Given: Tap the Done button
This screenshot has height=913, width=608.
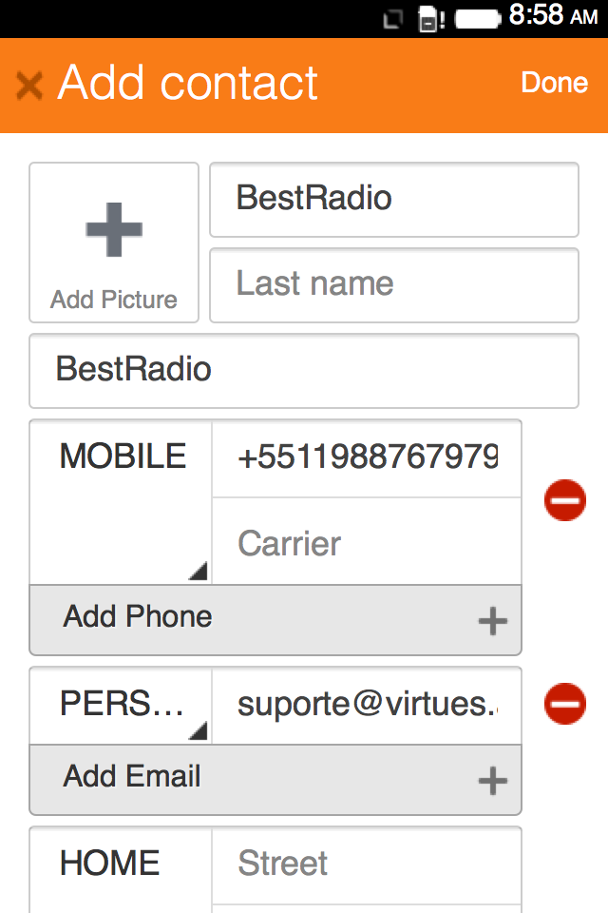Looking at the screenshot, I should tap(554, 84).
